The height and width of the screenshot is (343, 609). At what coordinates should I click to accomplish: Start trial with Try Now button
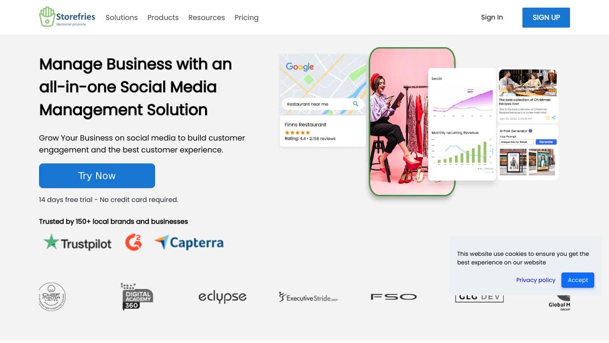tap(97, 176)
